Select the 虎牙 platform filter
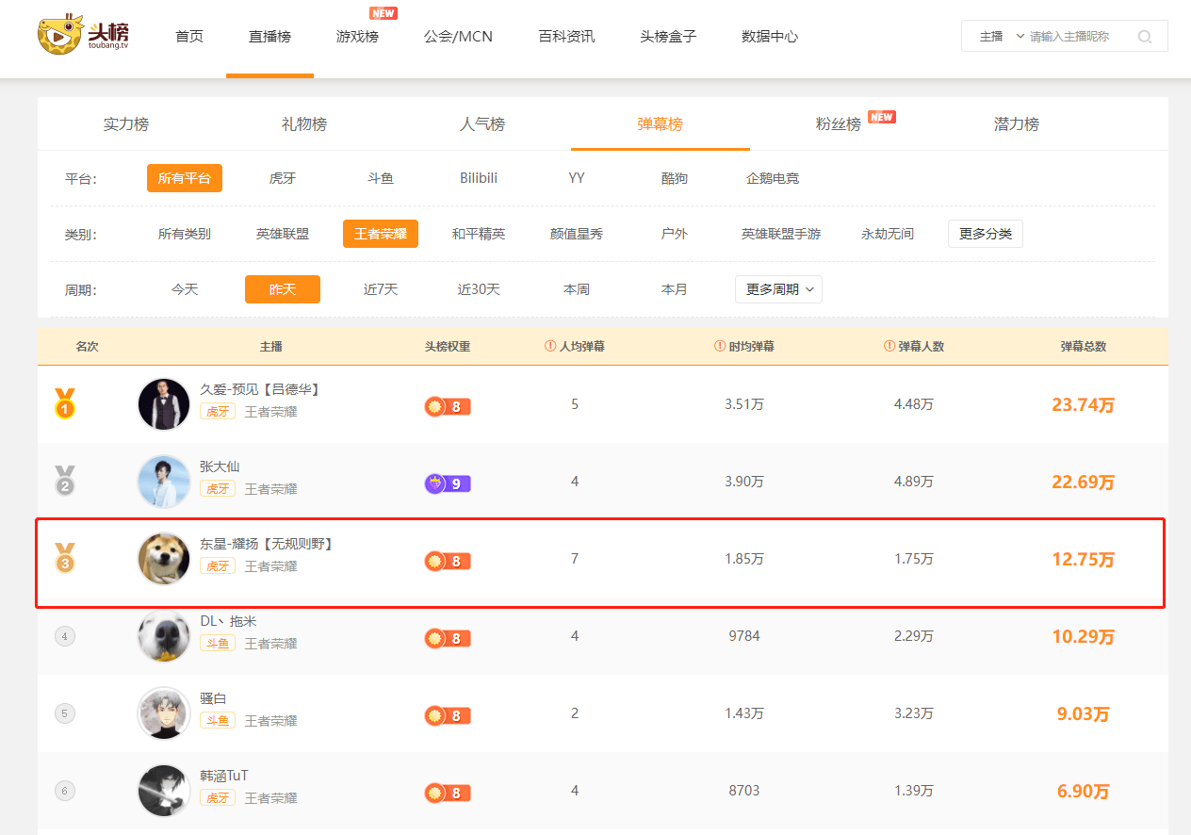 (x=283, y=178)
